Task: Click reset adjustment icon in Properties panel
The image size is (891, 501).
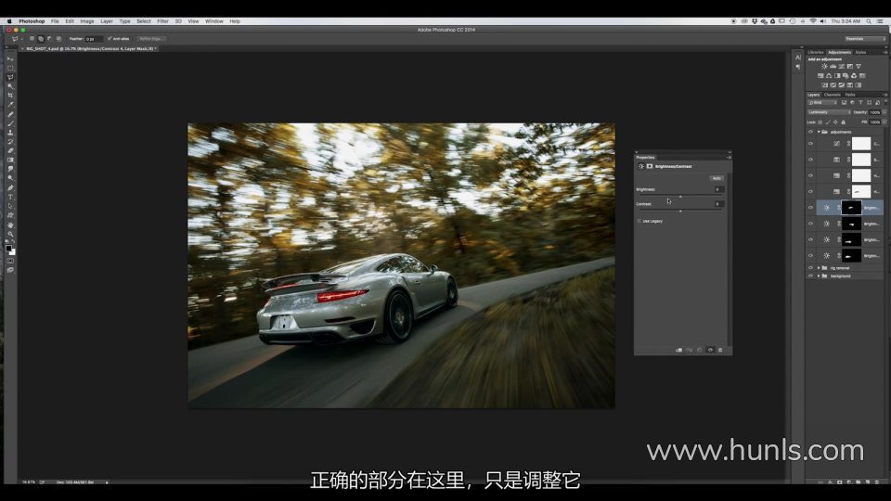Action: coord(700,350)
